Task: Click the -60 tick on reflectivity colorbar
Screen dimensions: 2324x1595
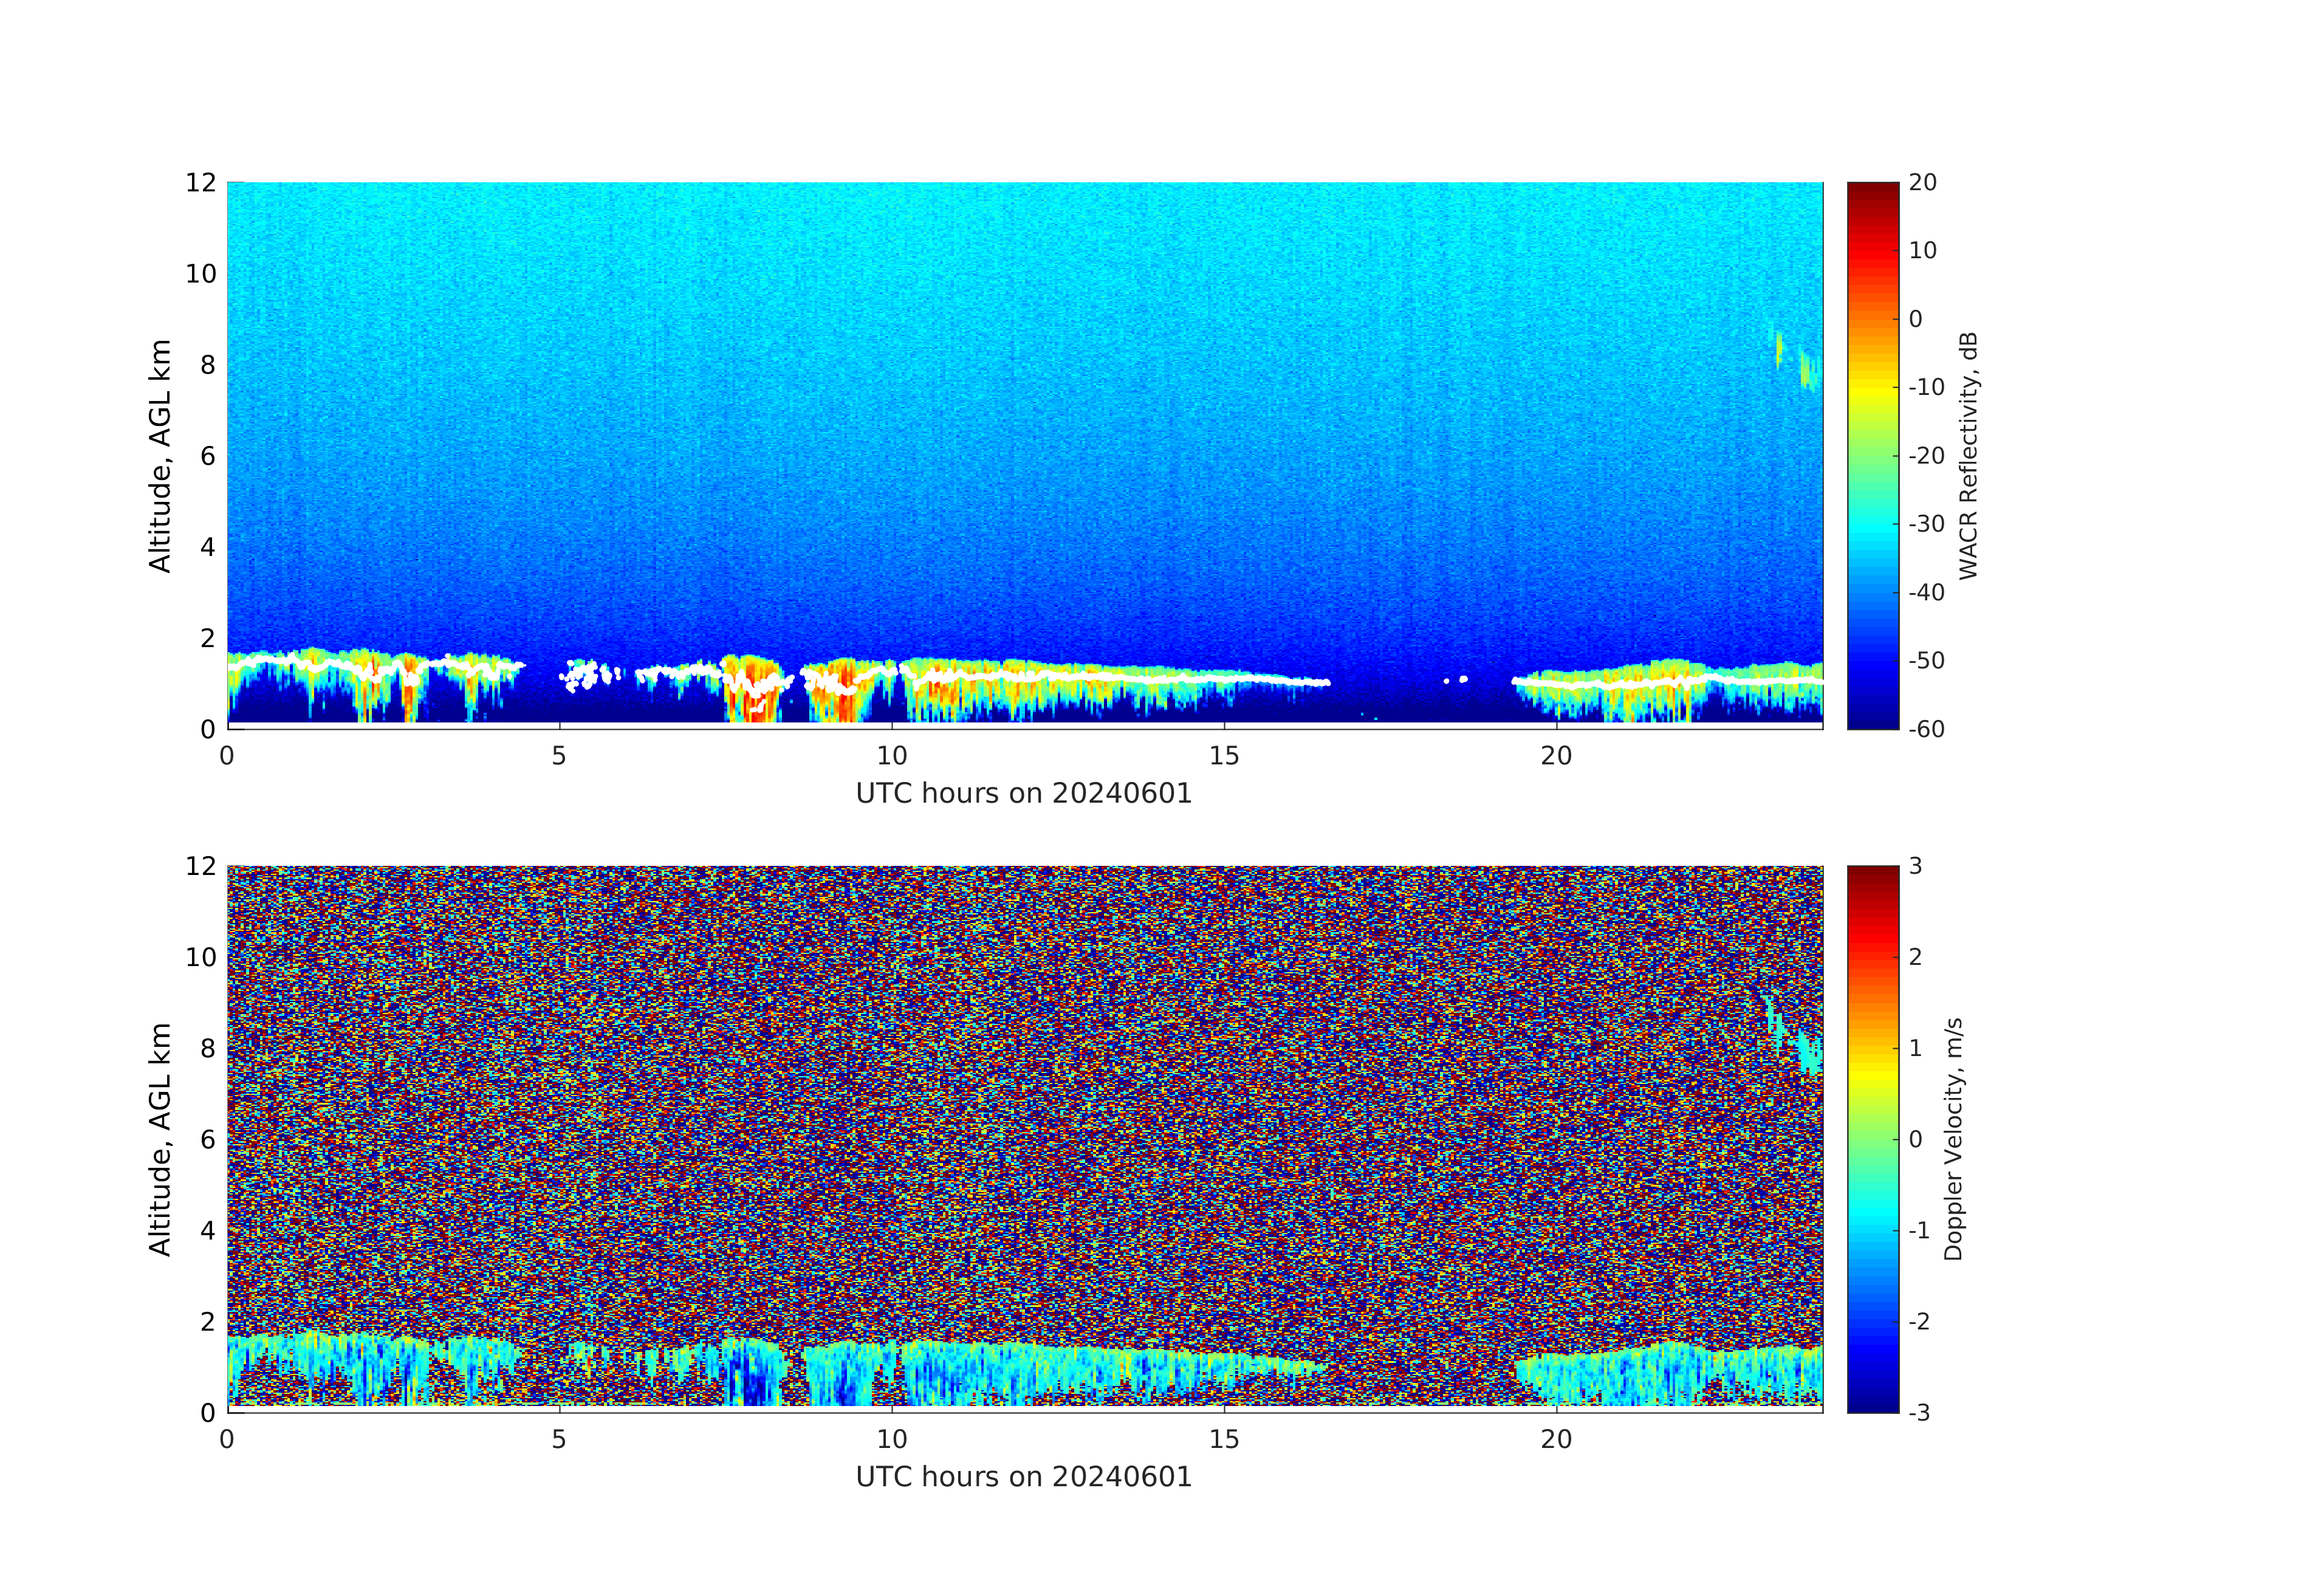Action: click(x=1926, y=729)
